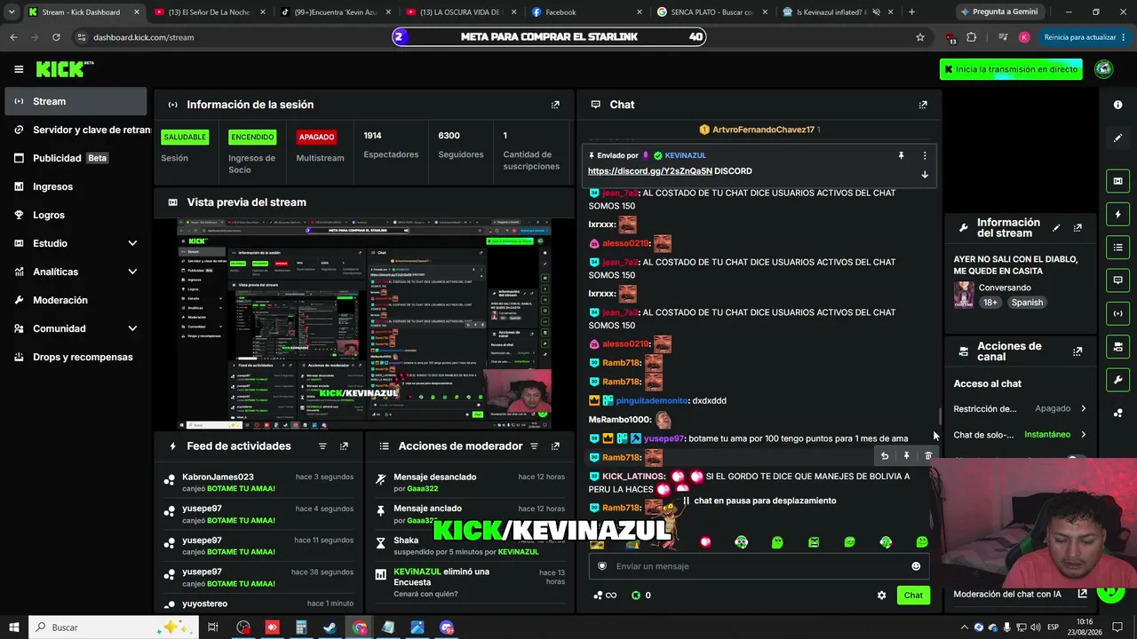Screen dimensions: 1137x639
Task: Select Stream in the left sidebar
Action: tap(76, 101)
